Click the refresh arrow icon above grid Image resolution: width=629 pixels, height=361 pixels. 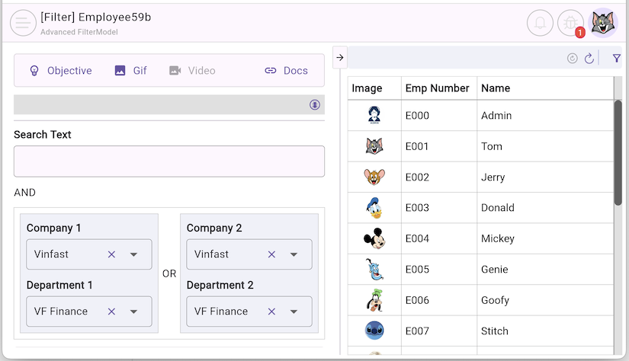click(589, 59)
